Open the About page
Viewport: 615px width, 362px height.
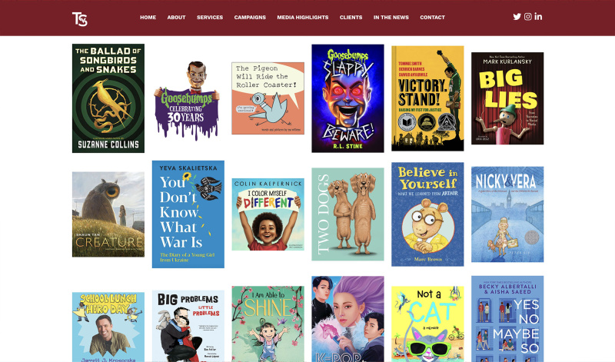(x=176, y=17)
